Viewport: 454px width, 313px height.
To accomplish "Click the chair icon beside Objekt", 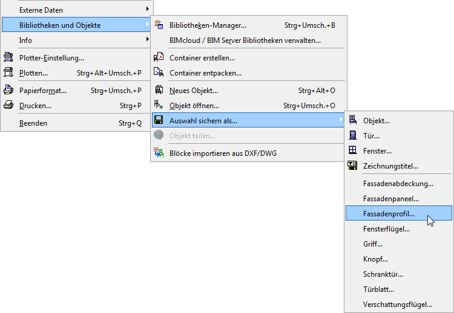I will [x=353, y=121].
